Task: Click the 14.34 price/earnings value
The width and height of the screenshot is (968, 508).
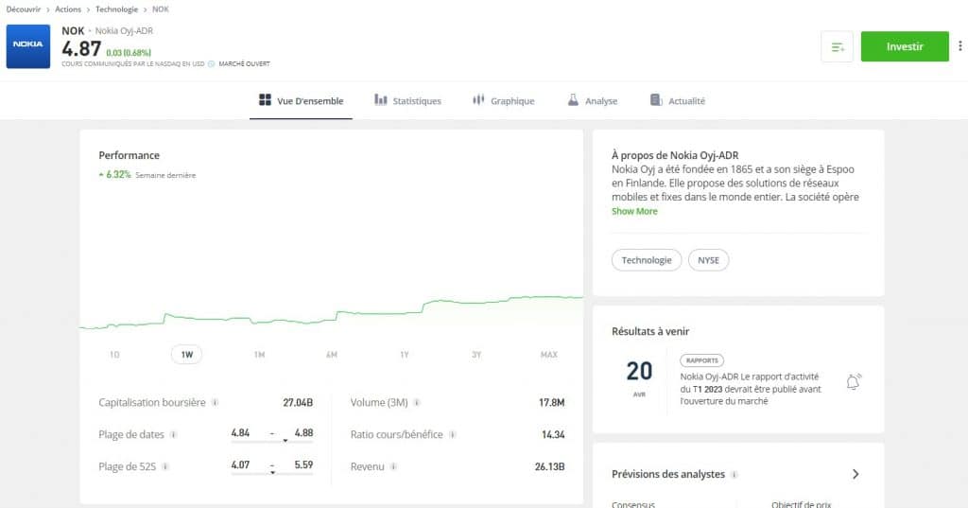Action: click(553, 434)
